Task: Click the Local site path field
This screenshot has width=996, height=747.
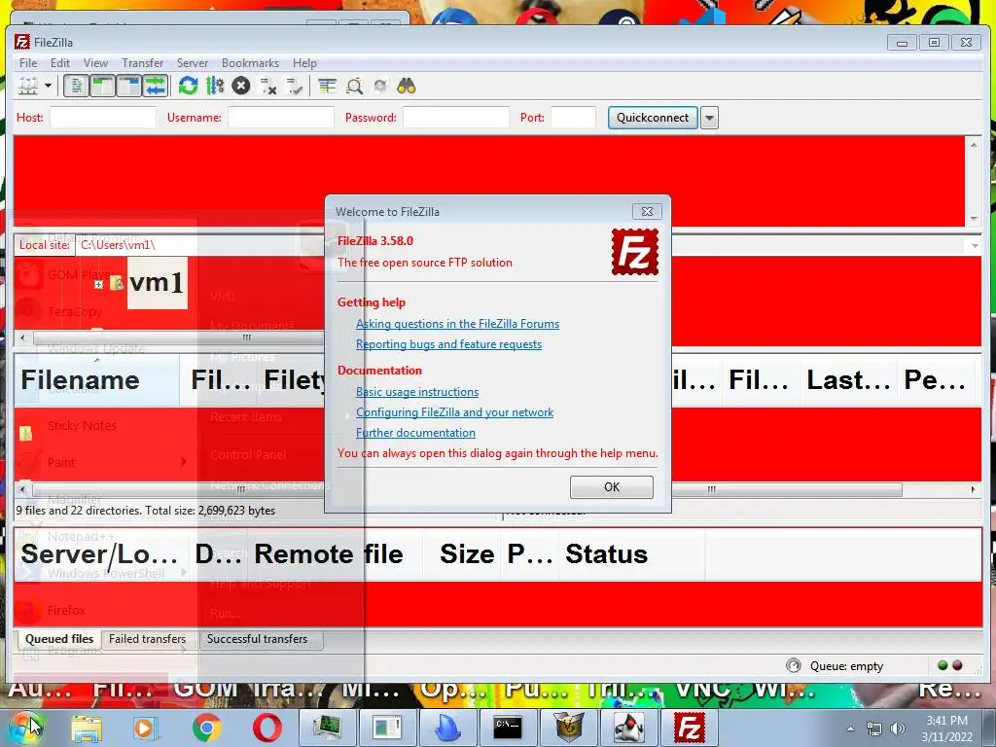Action: pos(200,244)
